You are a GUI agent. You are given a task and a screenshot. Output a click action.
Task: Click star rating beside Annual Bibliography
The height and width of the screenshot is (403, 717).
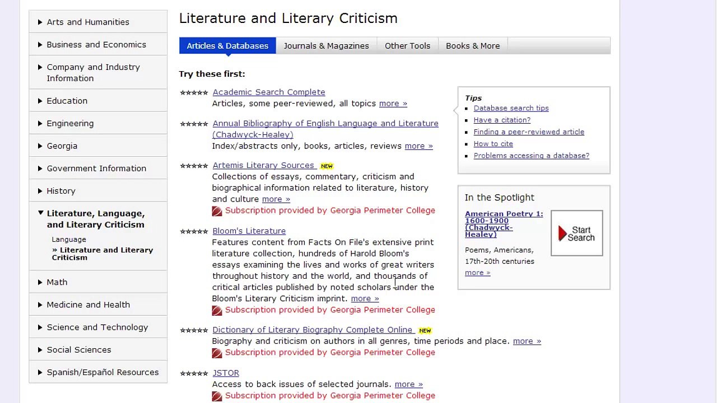[194, 124]
